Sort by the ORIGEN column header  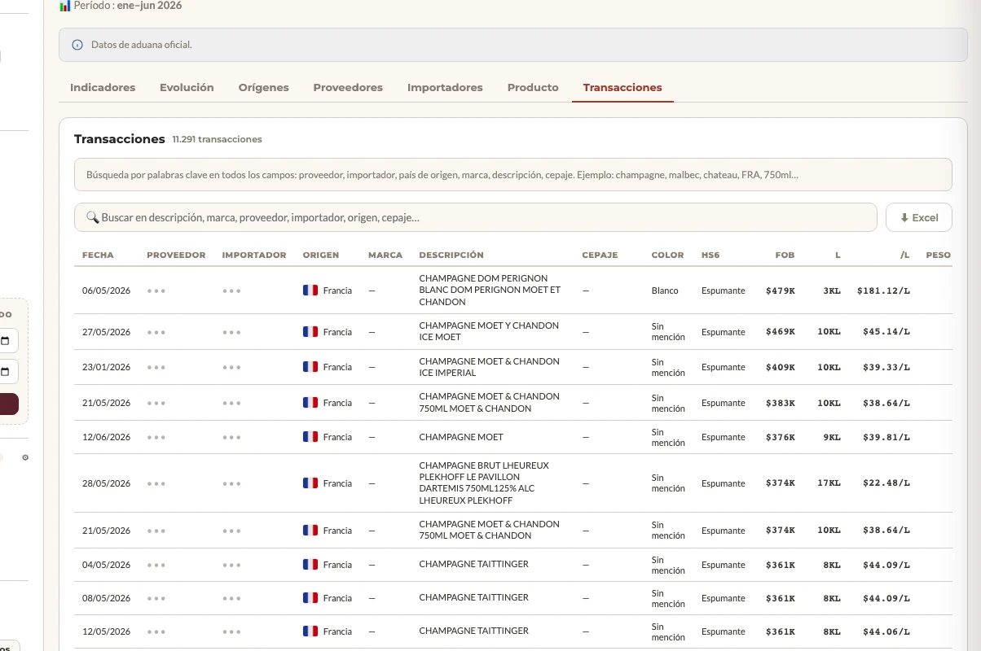click(321, 255)
